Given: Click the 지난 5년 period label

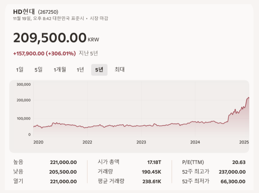Looking at the screenshot, I should coord(88,53).
